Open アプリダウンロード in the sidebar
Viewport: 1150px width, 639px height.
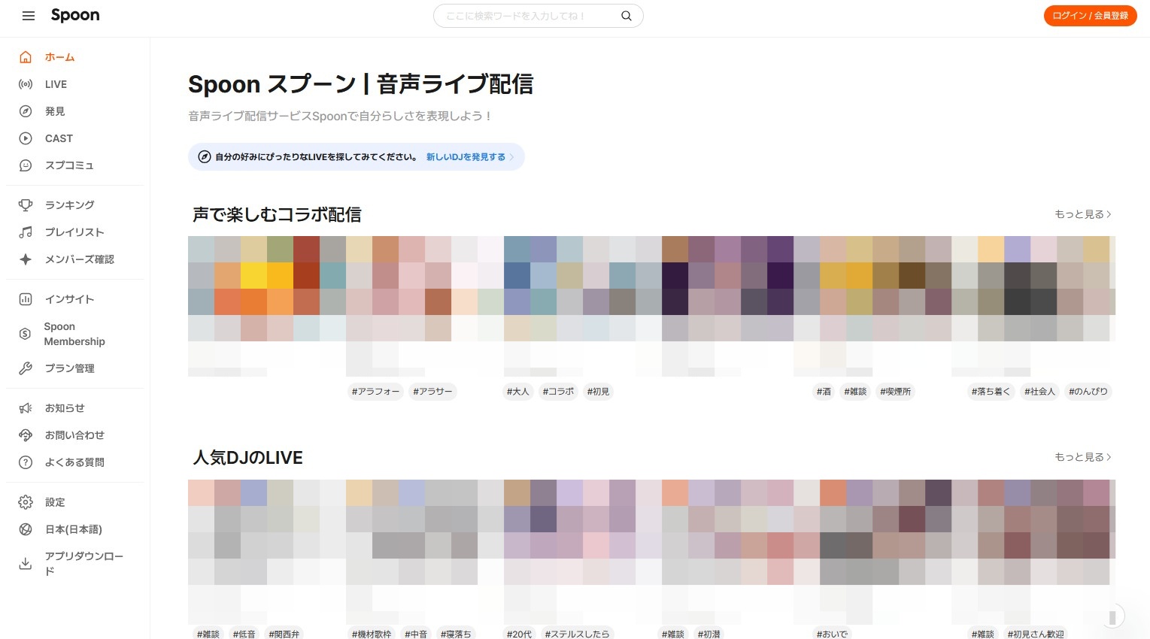[75, 564]
